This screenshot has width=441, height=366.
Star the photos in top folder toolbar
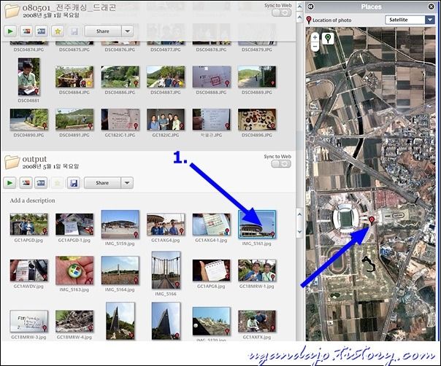point(58,31)
